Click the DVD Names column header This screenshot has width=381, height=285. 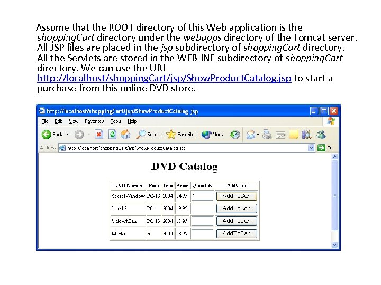[128, 186]
